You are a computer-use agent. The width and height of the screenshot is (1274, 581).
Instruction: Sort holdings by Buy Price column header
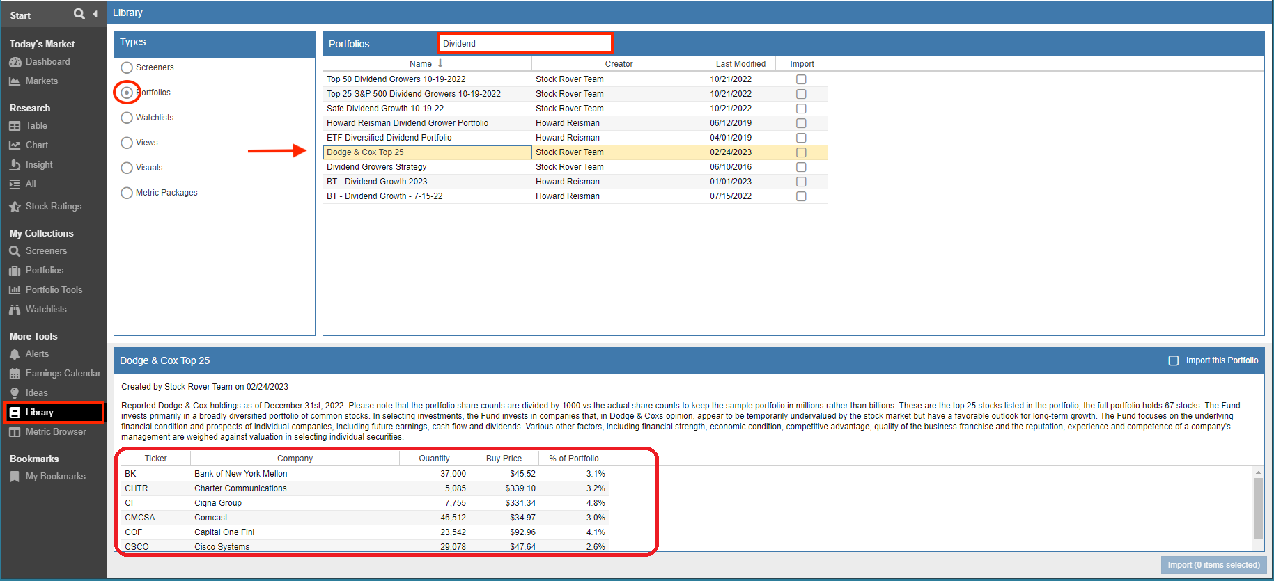tap(504, 459)
